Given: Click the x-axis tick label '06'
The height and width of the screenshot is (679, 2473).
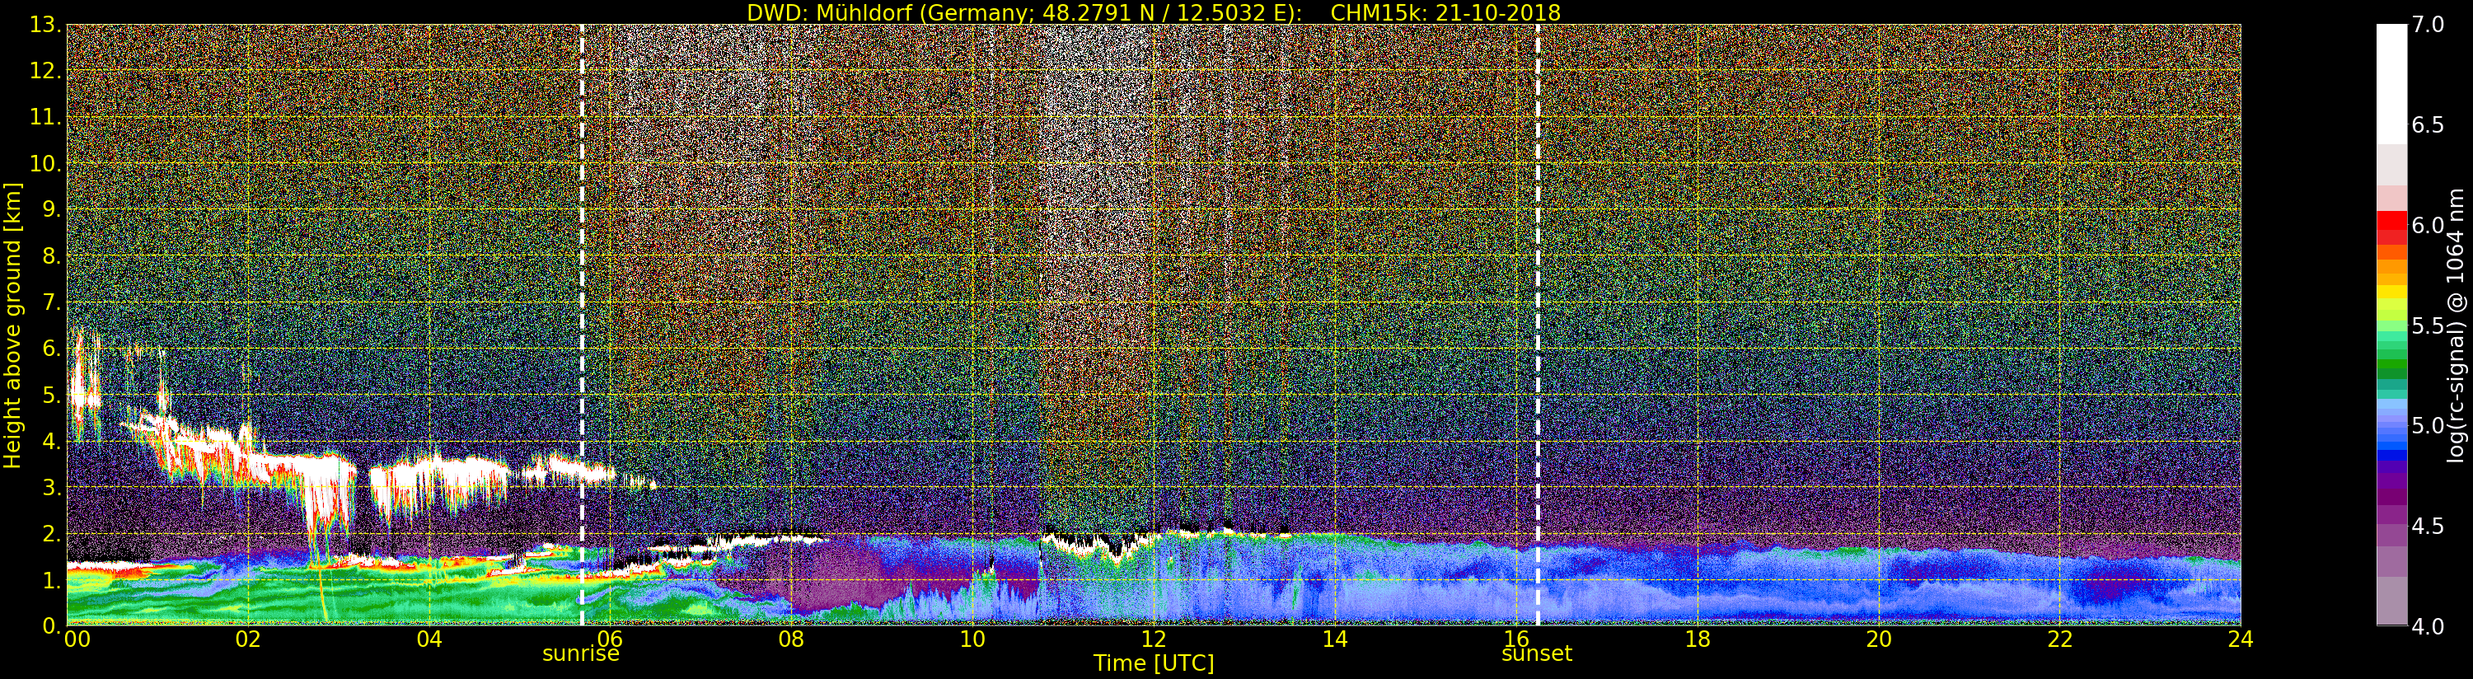Looking at the screenshot, I should (610, 639).
